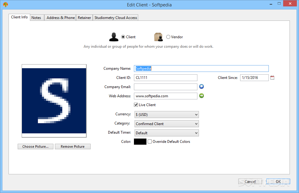Viewport: 299px width, 193px height.
Task: Open the Retainer tab
Action: [84, 17]
